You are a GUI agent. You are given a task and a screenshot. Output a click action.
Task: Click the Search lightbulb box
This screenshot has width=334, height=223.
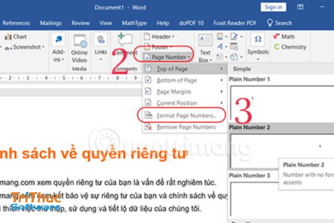[x=279, y=23]
